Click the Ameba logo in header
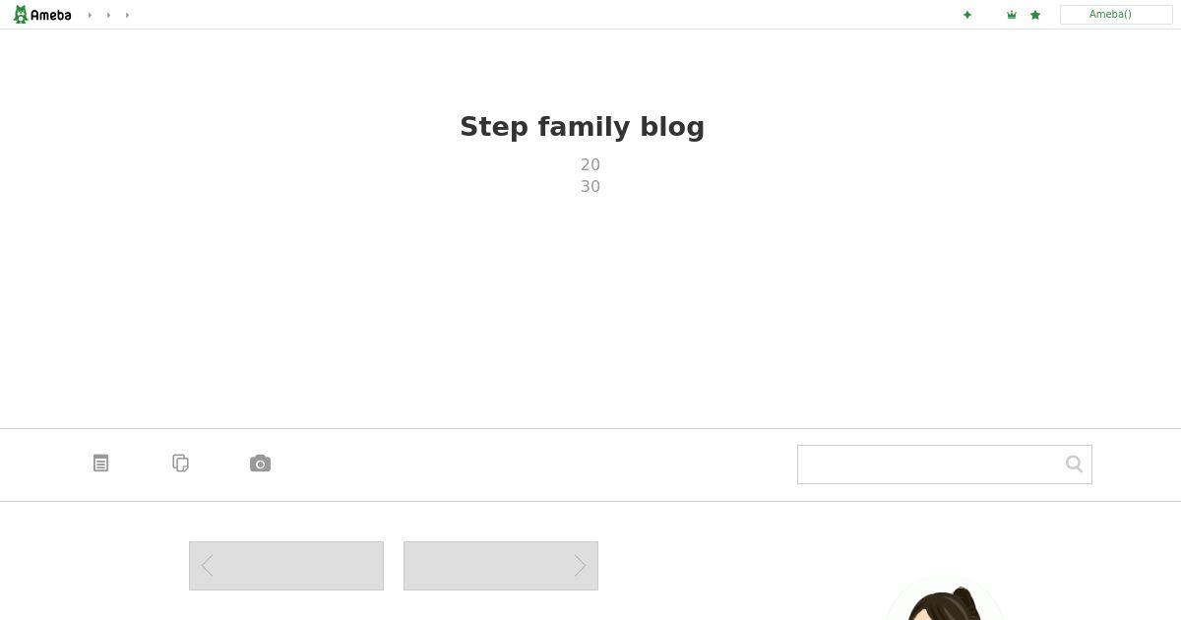 click(x=42, y=15)
